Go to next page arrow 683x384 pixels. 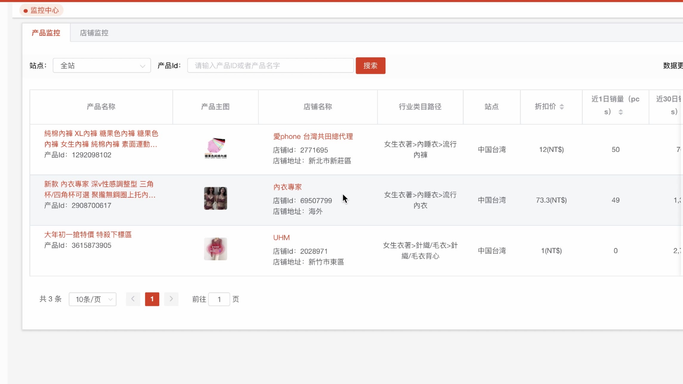click(171, 299)
